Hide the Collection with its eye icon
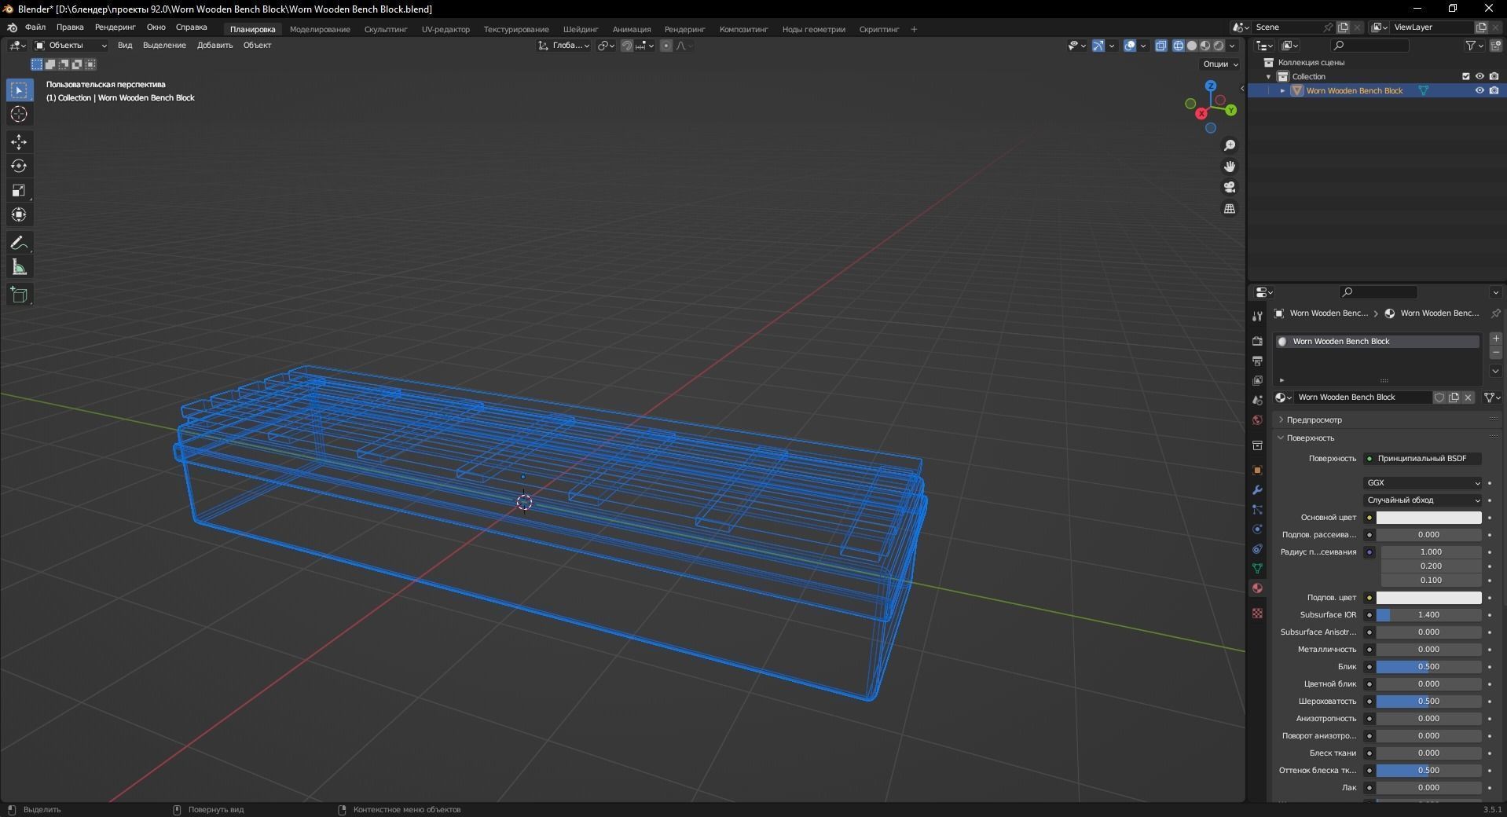Screen dimensions: 1507x817 [1479, 76]
